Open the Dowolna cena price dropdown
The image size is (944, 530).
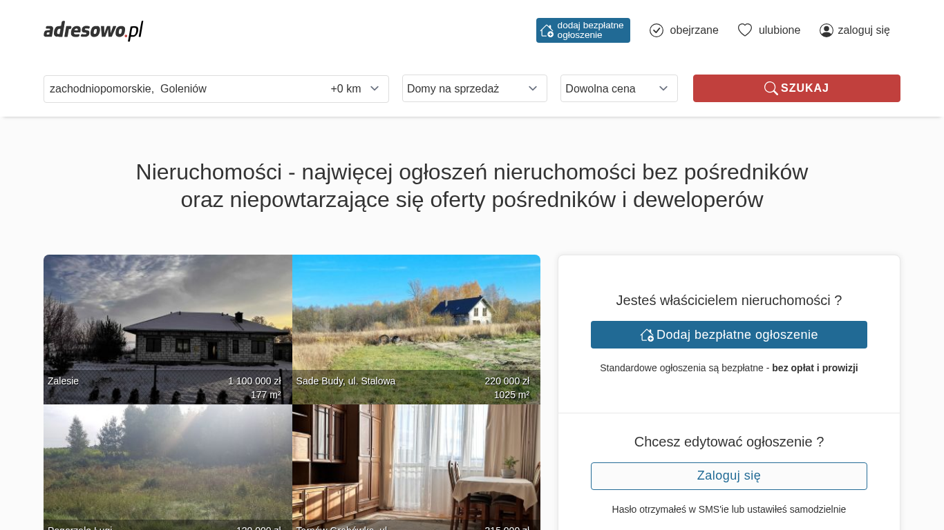click(x=619, y=88)
